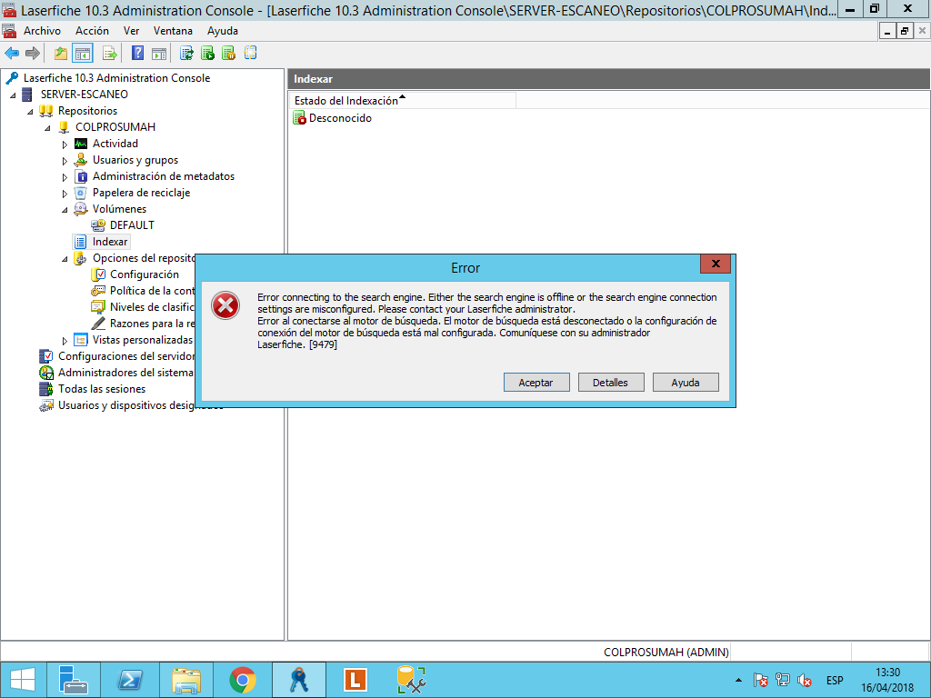
Task: Click ESP language indicator
Action: (835, 680)
